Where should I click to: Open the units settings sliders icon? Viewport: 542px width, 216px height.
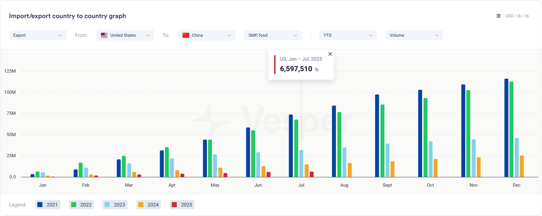[498, 16]
